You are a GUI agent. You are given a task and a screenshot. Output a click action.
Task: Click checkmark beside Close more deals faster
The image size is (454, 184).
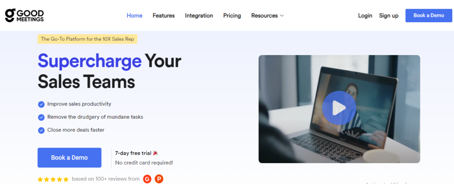41,130
